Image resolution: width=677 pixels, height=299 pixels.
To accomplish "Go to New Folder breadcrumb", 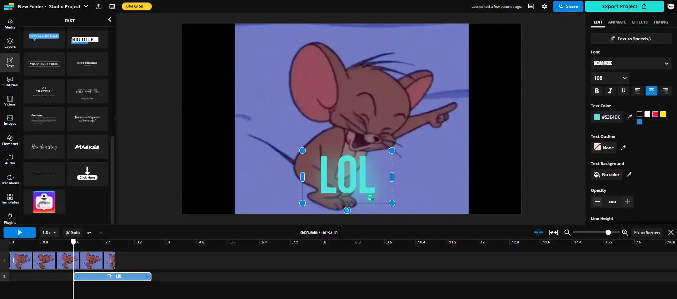I will 30,6.
